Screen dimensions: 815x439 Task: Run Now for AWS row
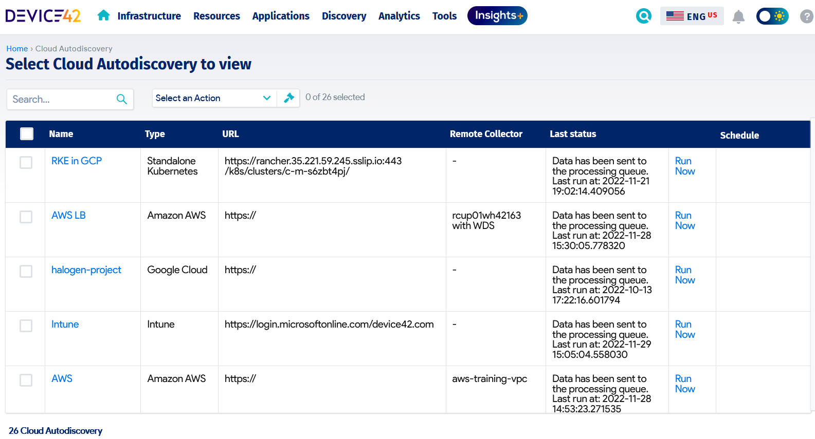pyautogui.click(x=685, y=384)
